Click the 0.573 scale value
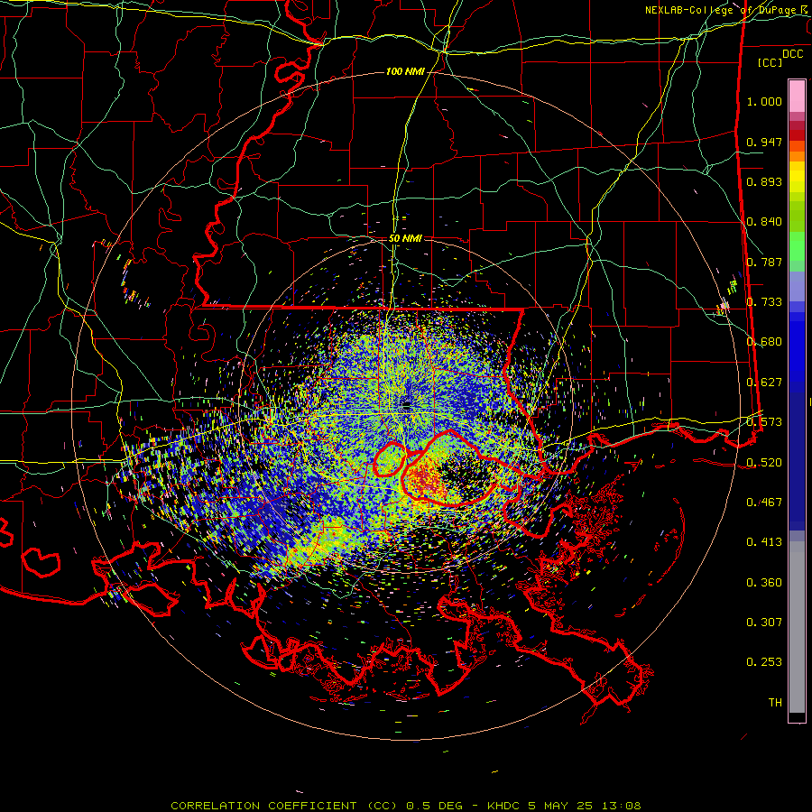 (764, 422)
